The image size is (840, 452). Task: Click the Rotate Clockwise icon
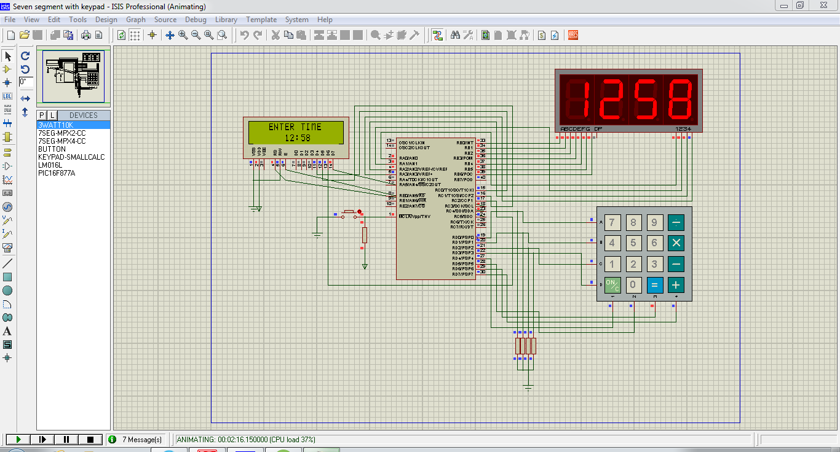[x=25, y=55]
